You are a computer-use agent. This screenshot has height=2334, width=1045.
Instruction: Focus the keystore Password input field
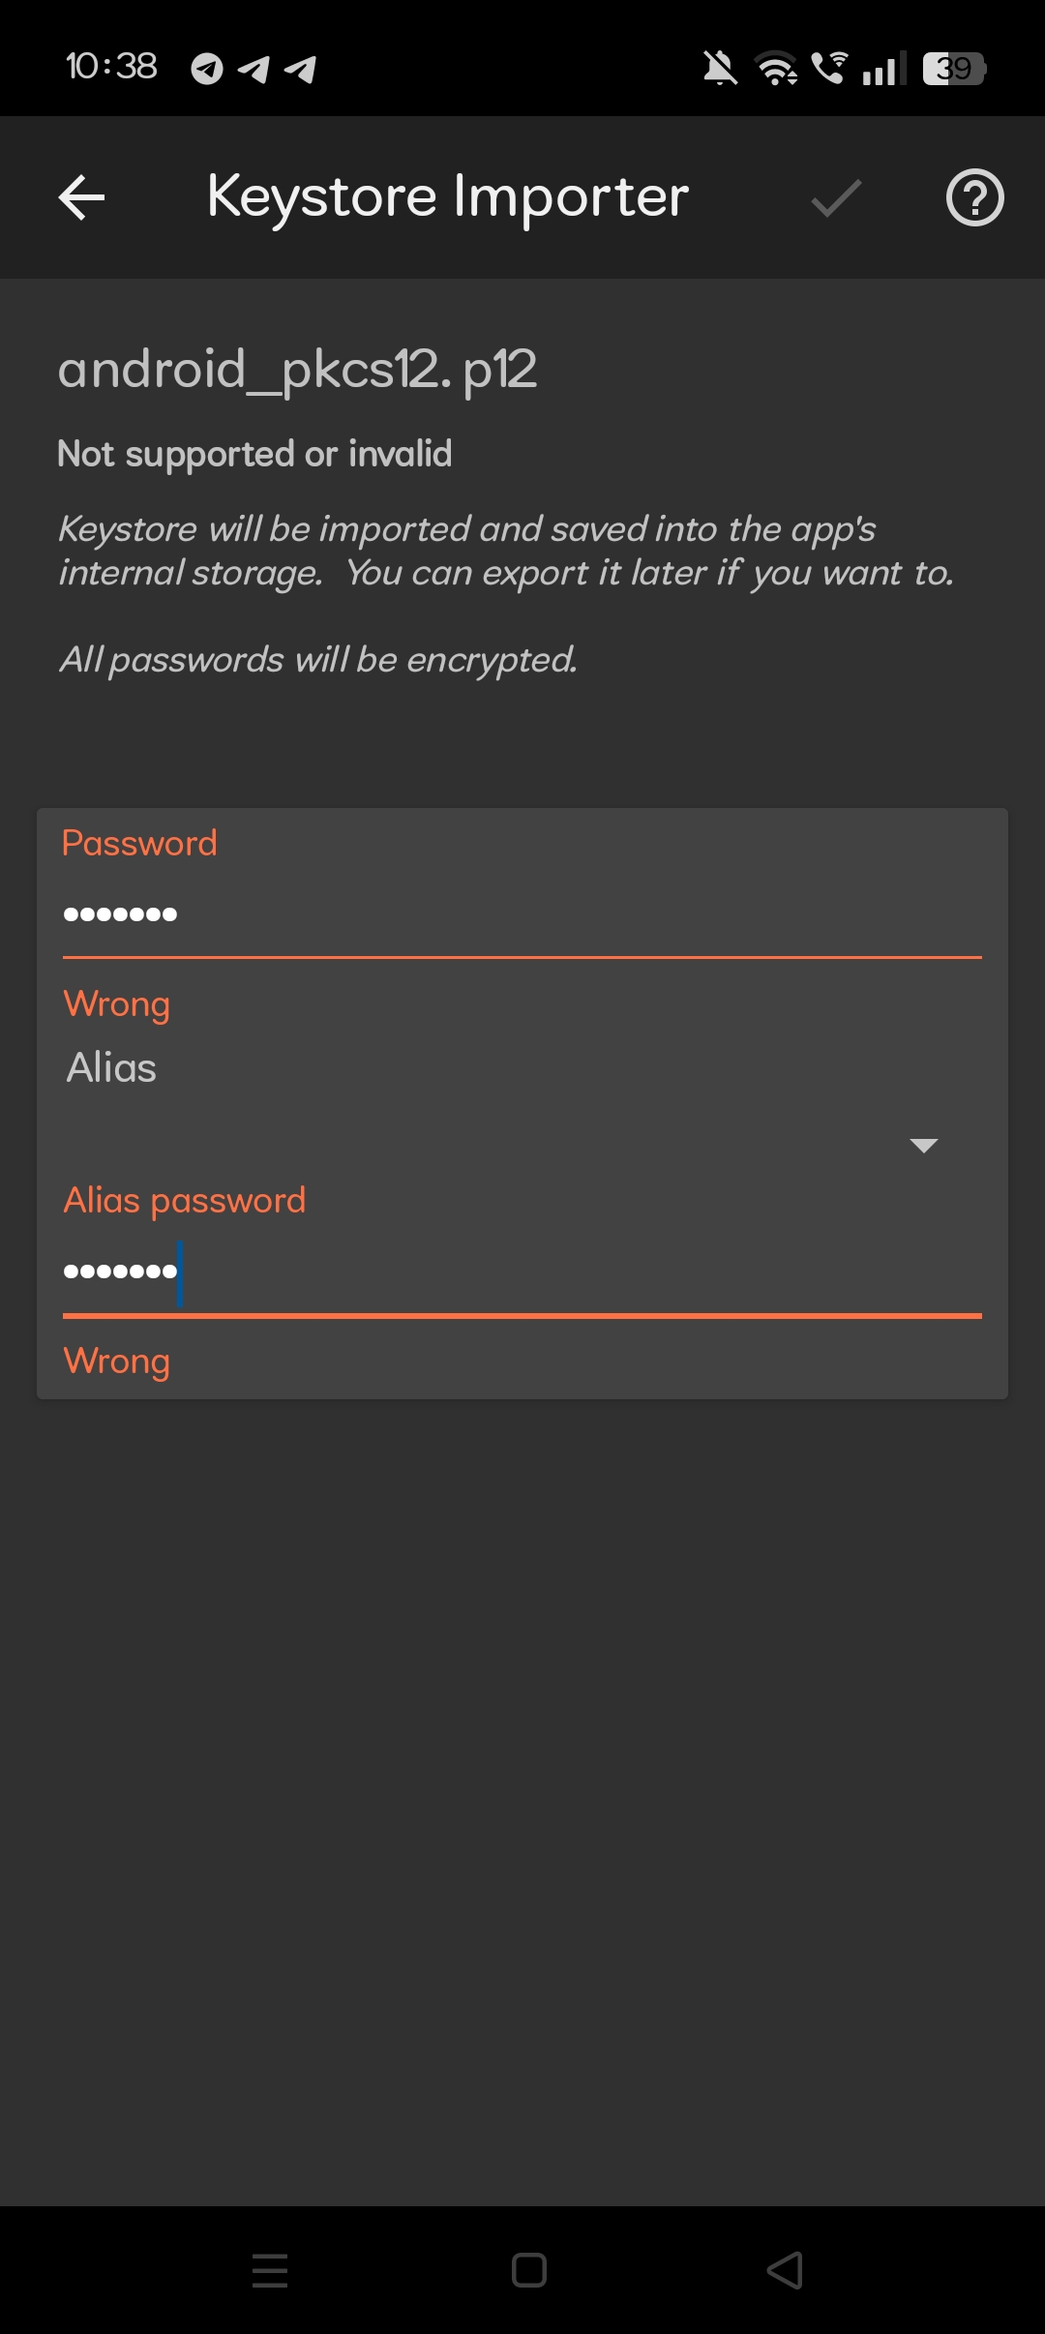tap(522, 914)
